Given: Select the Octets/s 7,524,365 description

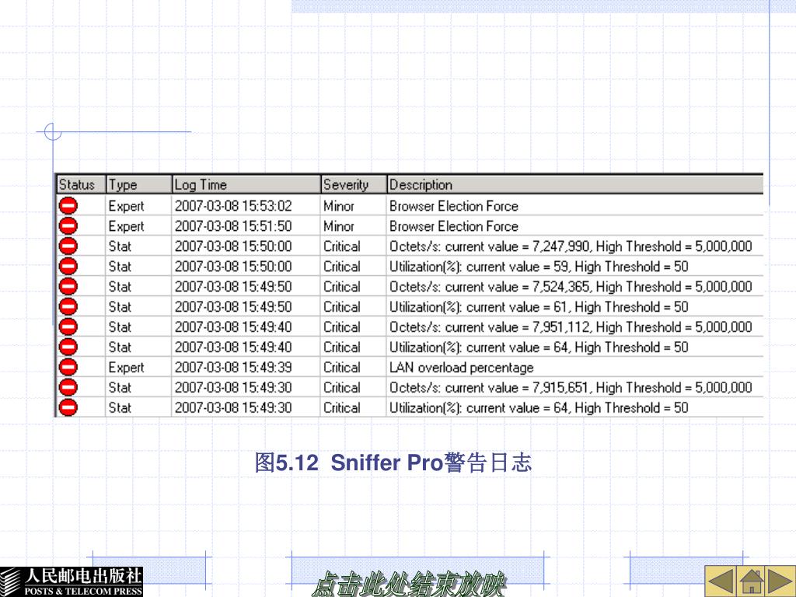Looking at the screenshot, I should (x=571, y=286).
